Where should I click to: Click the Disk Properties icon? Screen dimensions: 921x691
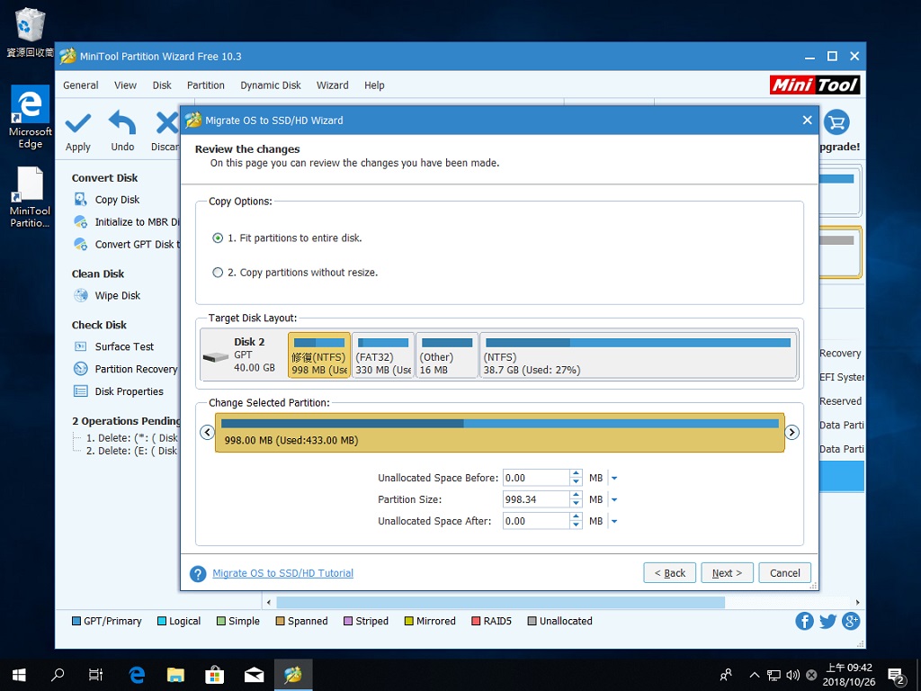coord(80,391)
